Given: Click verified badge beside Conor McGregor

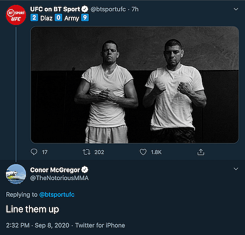Looking at the screenshot, I should [x=85, y=170].
